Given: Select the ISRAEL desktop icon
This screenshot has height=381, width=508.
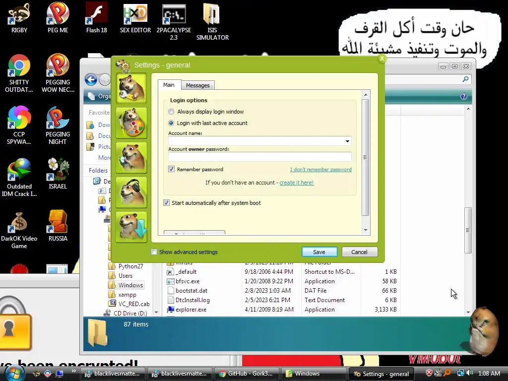Looking at the screenshot, I should coord(58,174).
